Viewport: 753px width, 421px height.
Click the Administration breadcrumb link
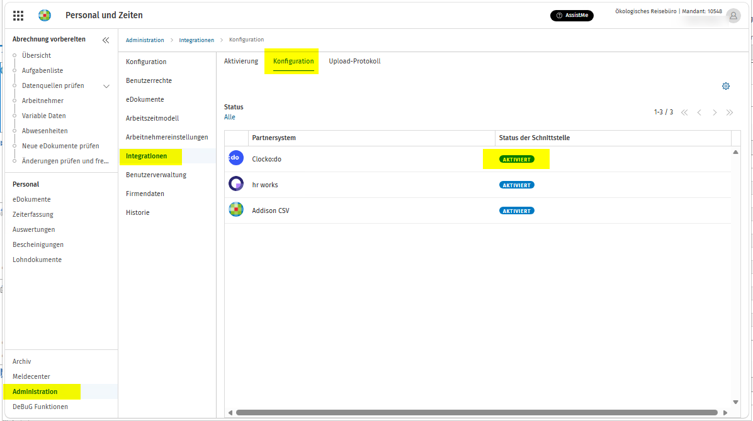[x=145, y=40]
